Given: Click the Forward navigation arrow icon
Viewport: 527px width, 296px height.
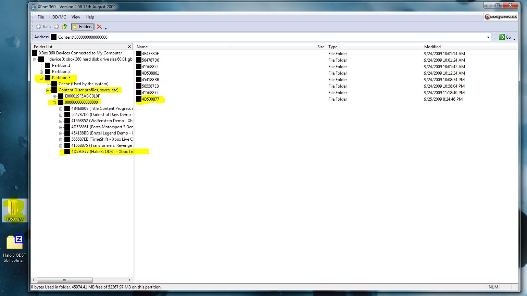Looking at the screenshot, I should tap(56, 27).
